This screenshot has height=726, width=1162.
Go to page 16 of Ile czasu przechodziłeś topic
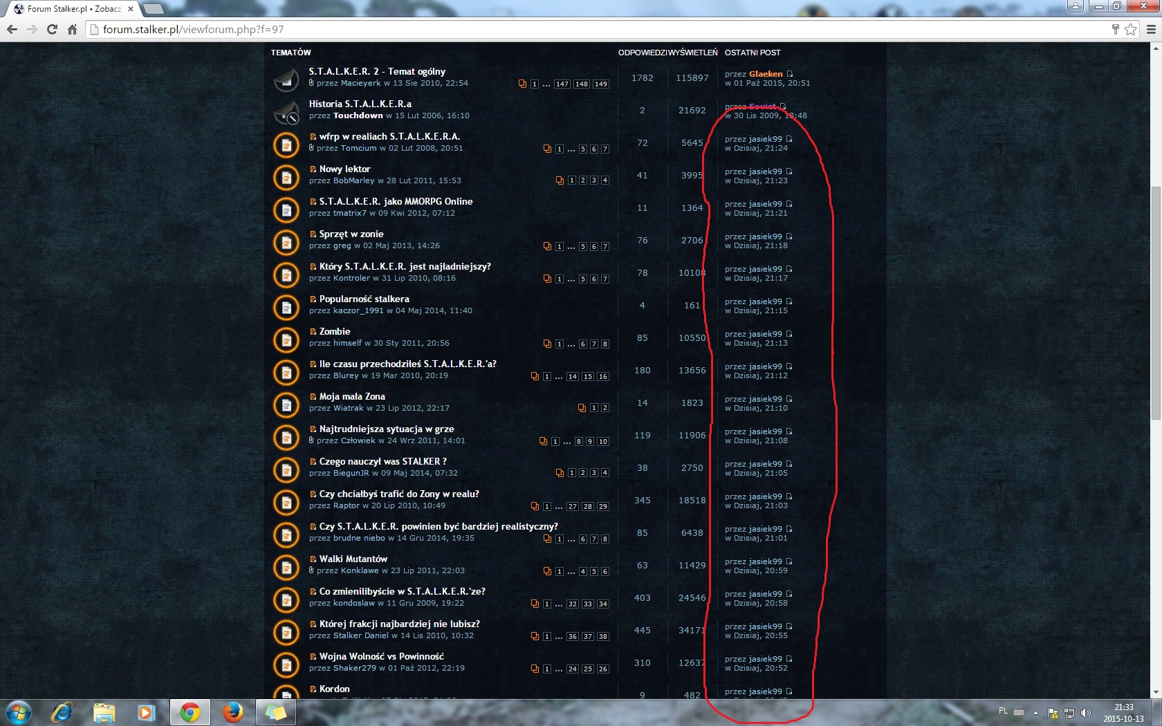point(602,377)
